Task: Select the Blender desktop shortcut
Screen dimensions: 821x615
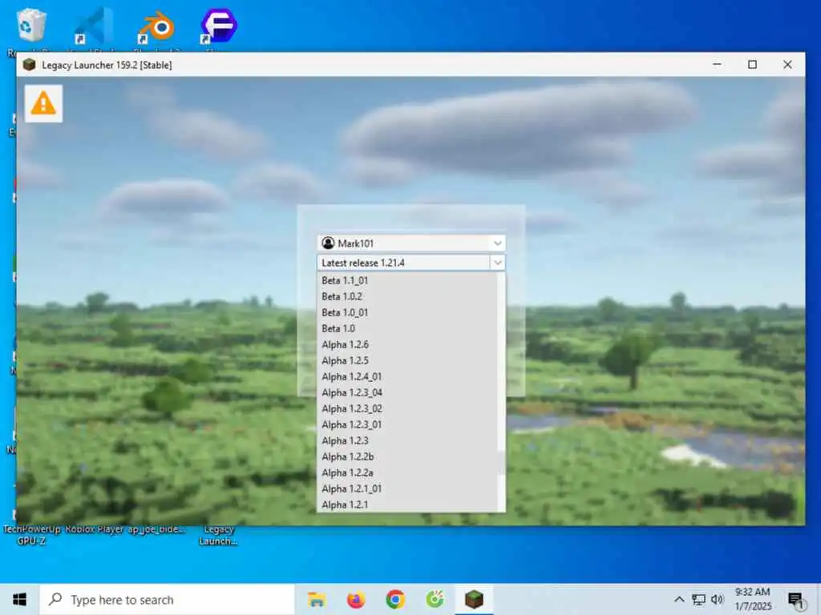Action: tap(156, 27)
